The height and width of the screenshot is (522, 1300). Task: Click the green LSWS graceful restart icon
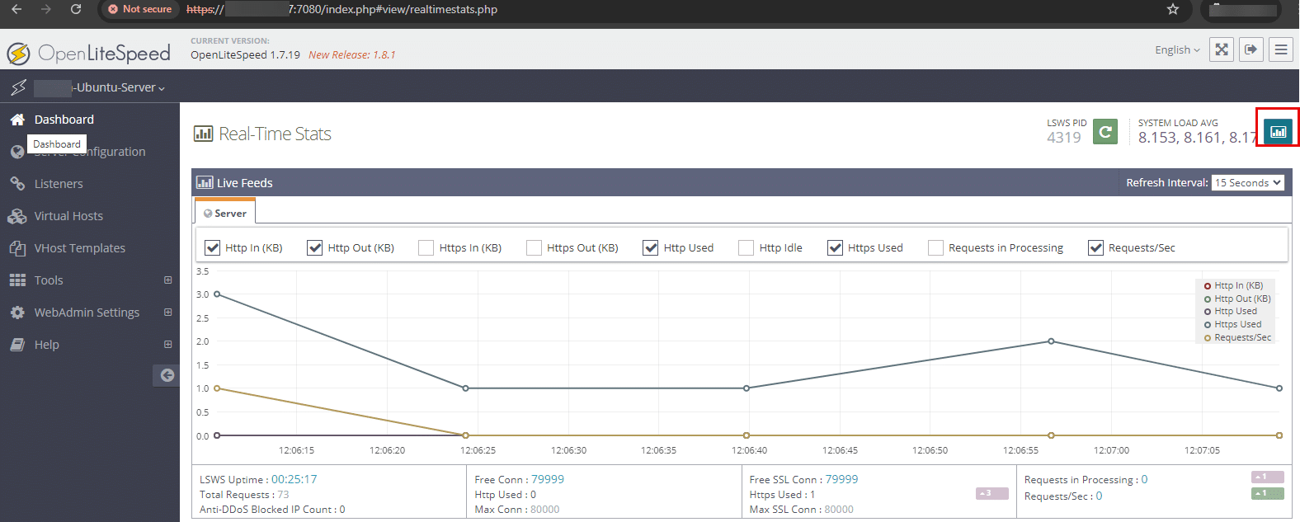tap(1105, 132)
